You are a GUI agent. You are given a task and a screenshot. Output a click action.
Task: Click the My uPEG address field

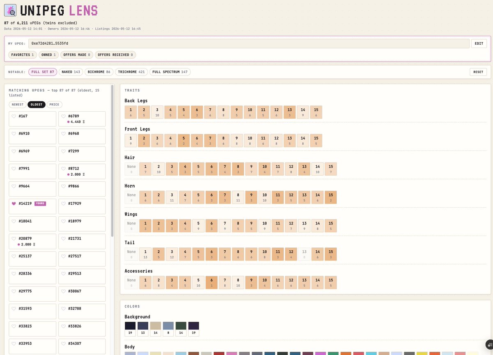(x=249, y=44)
